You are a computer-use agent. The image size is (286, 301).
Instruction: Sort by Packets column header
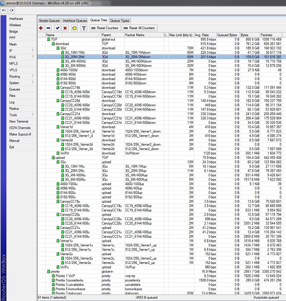(x=271, y=35)
